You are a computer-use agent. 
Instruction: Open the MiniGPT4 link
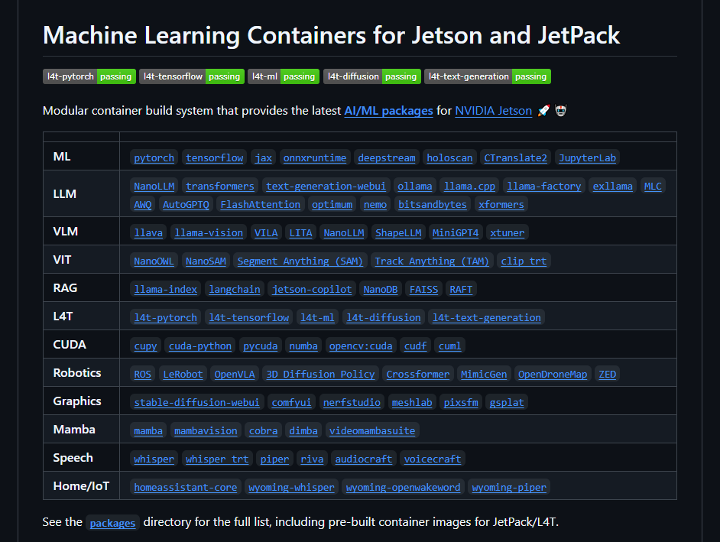(x=456, y=233)
